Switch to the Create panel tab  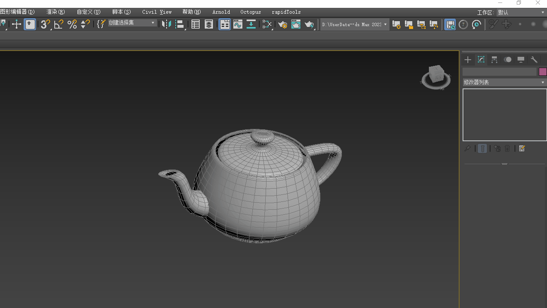468,60
